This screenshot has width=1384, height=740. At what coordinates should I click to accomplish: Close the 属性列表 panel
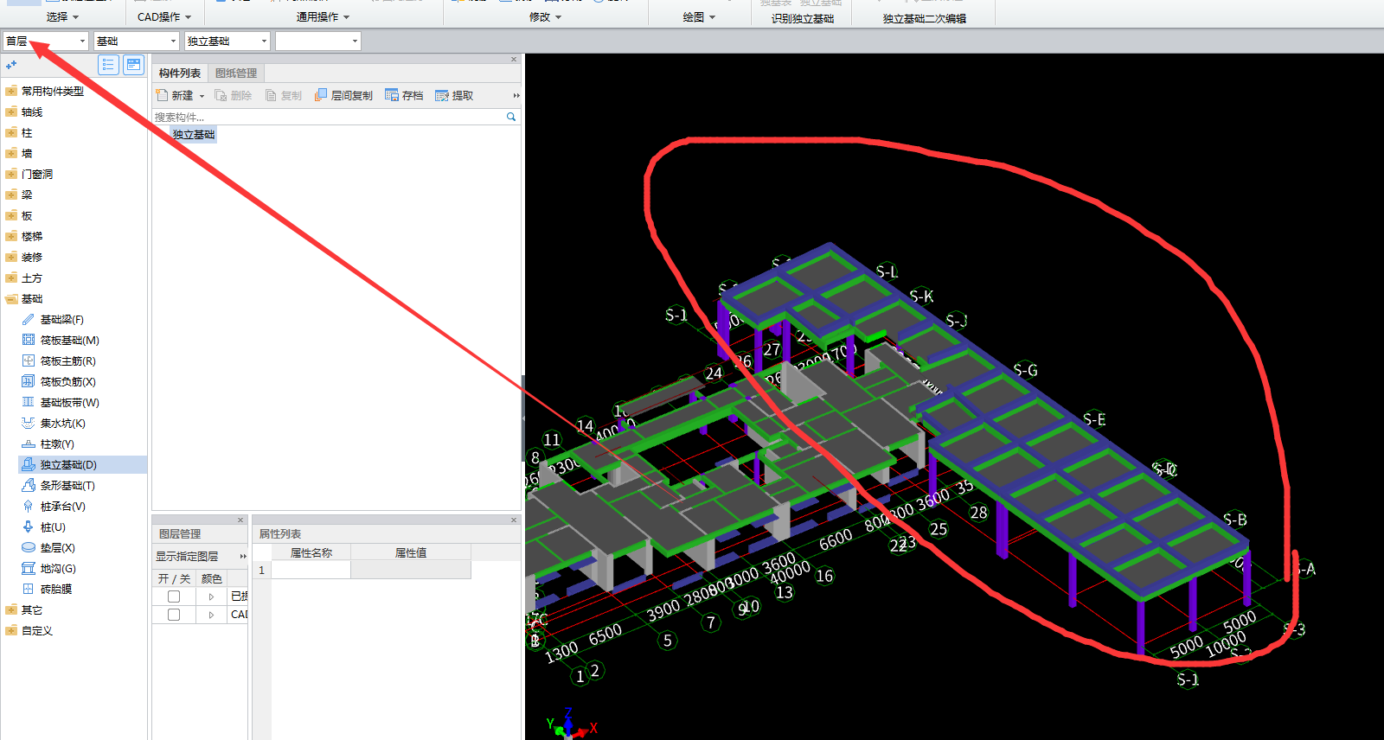(x=514, y=520)
